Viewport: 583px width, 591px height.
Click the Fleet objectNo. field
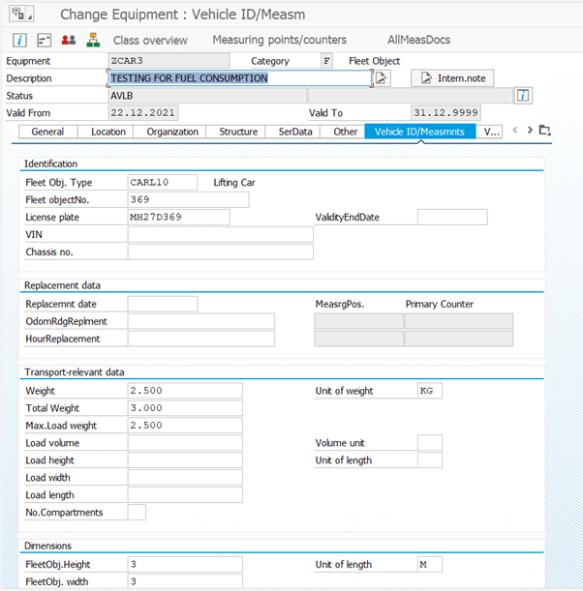188,200
